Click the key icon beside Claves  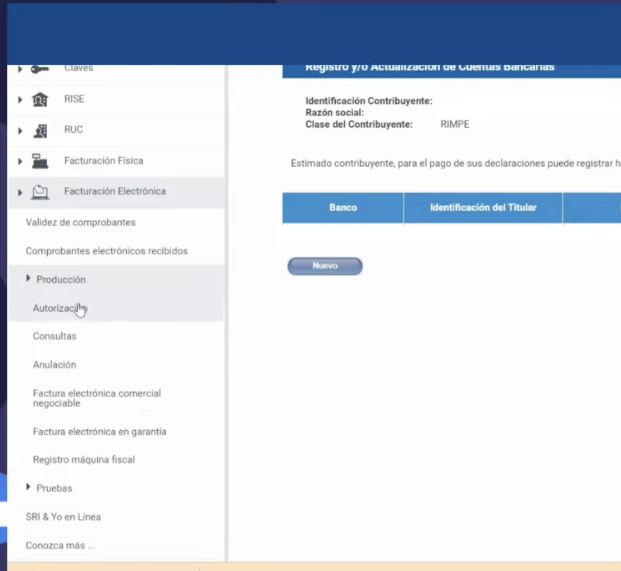tap(40, 69)
